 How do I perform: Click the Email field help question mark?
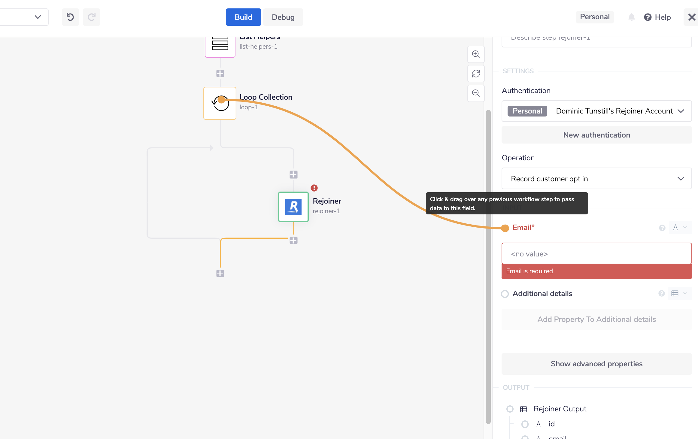(662, 228)
